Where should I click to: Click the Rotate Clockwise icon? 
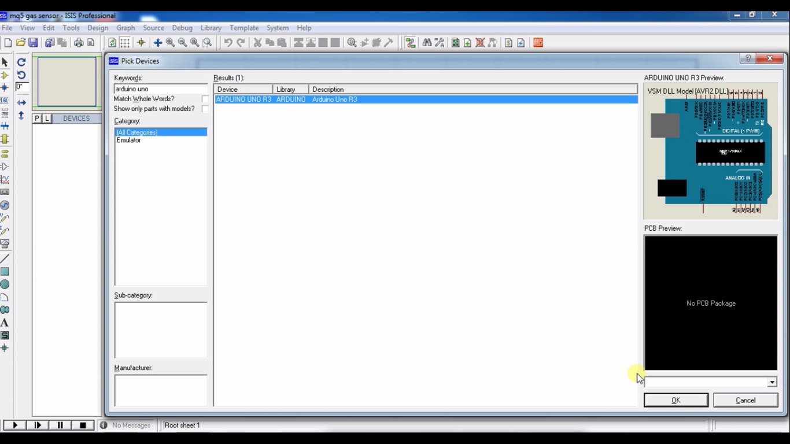[21, 62]
